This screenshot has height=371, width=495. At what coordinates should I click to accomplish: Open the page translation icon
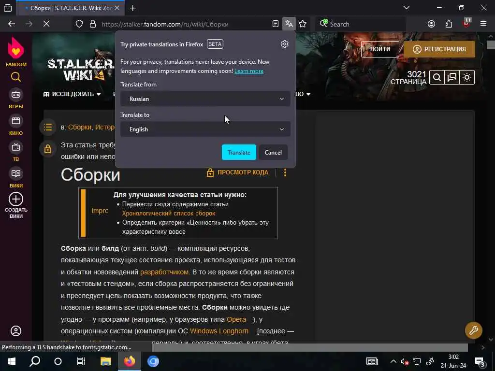(289, 24)
